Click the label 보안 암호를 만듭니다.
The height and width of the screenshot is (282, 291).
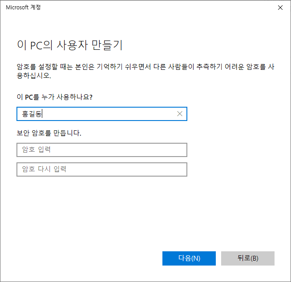(x=49, y=133)
